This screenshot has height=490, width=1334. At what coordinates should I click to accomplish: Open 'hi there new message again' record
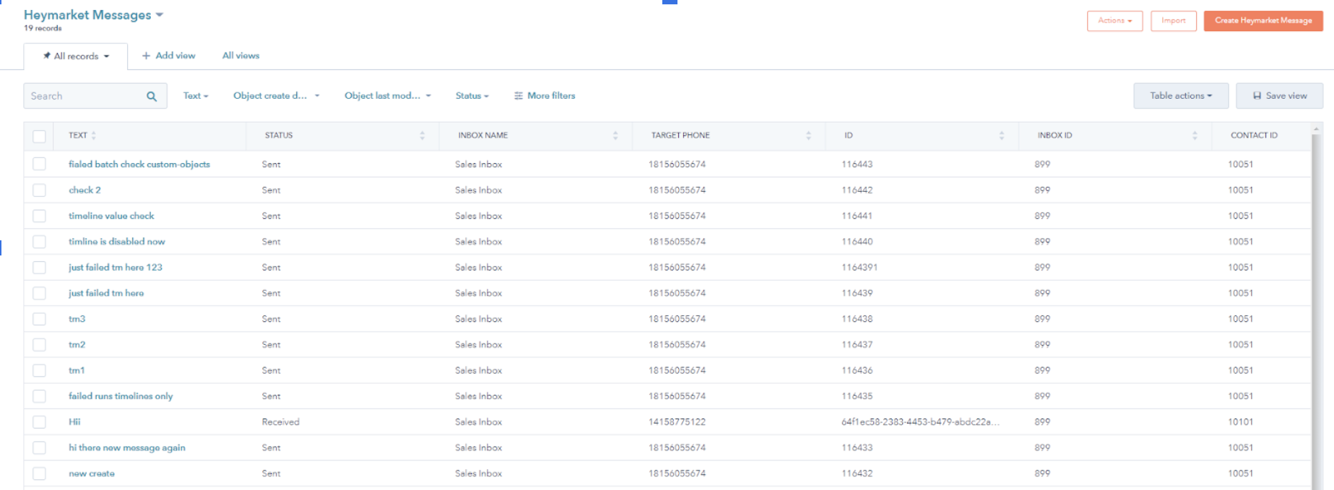point(127,447)
